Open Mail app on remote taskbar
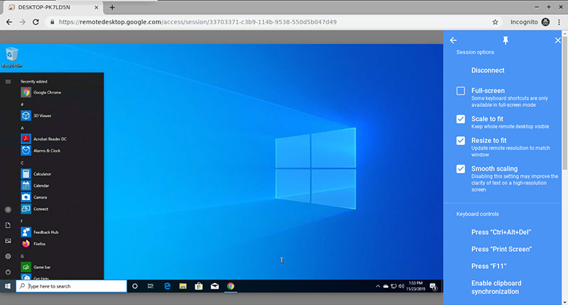Screen dimensions: 568x305 pos(214,286)
